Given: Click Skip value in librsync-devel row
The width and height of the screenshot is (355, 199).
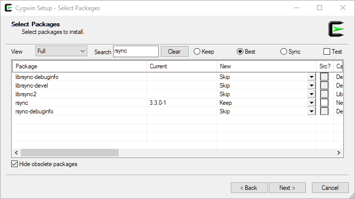Looking at the screenshot, I should [x=225, y=86].
